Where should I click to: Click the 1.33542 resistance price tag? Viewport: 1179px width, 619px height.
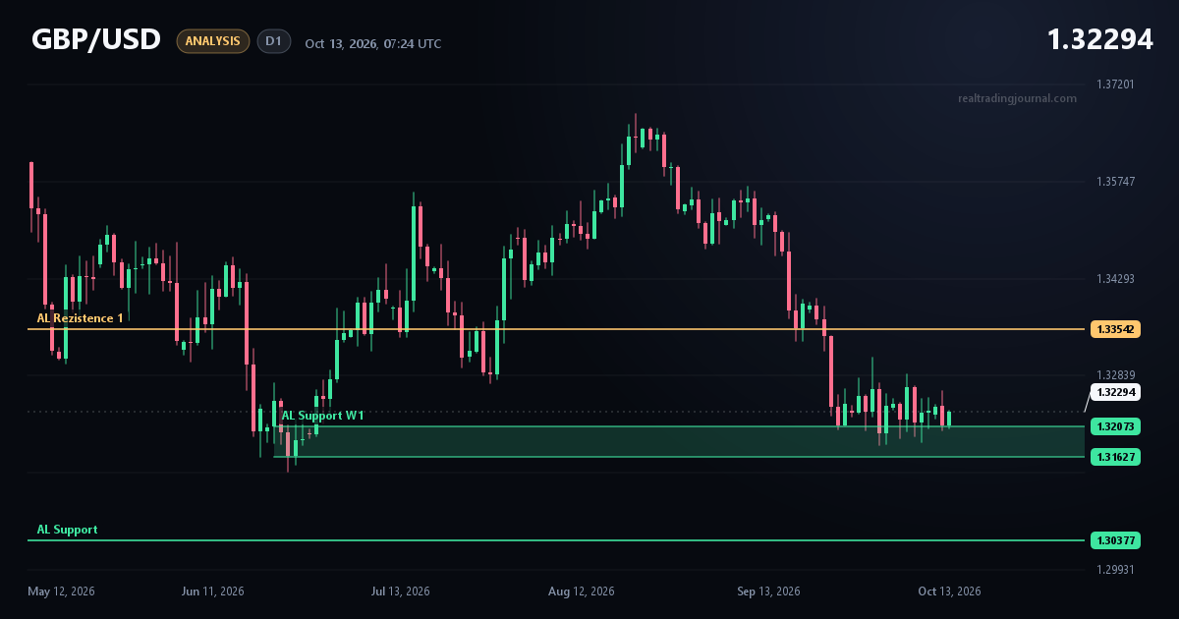(1115, 329)
